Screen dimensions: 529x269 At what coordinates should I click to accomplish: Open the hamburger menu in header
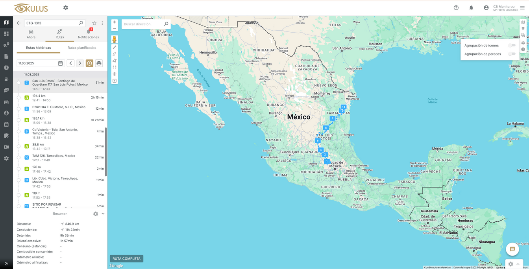[522, 8]
